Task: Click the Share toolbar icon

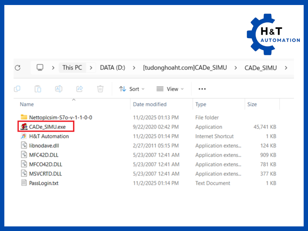Action: (x=80, y=89)
